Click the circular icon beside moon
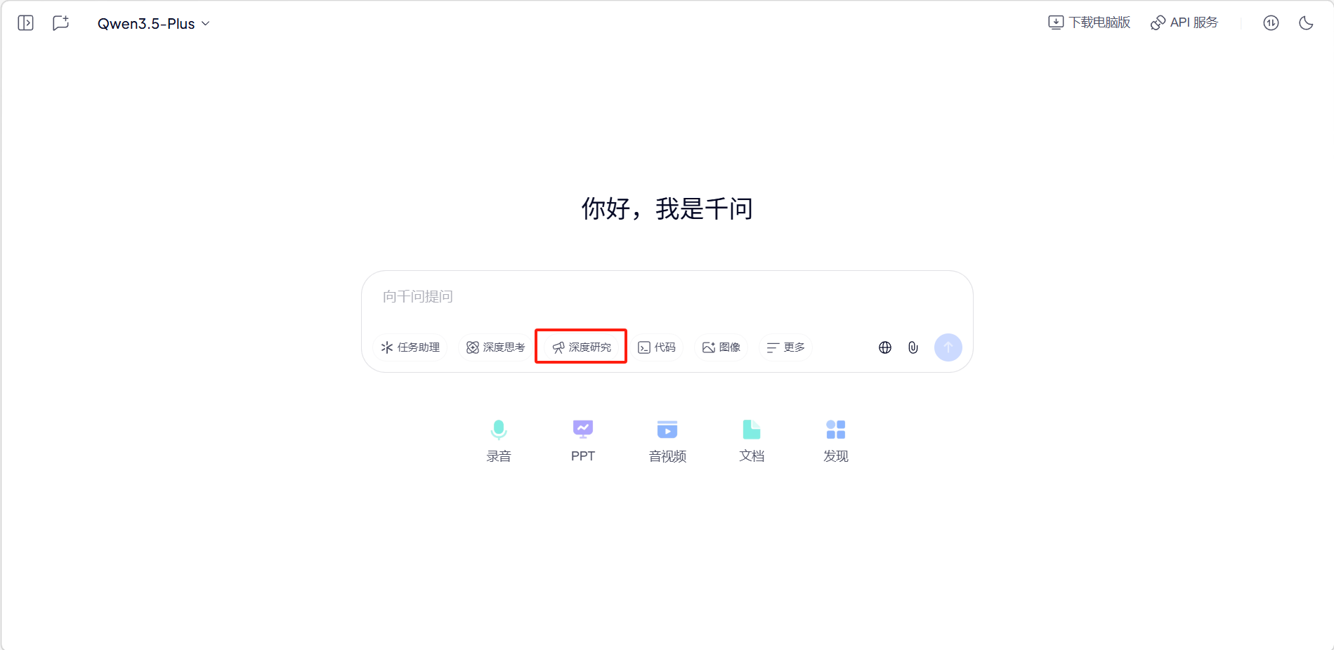 [x=1271, y=23]
